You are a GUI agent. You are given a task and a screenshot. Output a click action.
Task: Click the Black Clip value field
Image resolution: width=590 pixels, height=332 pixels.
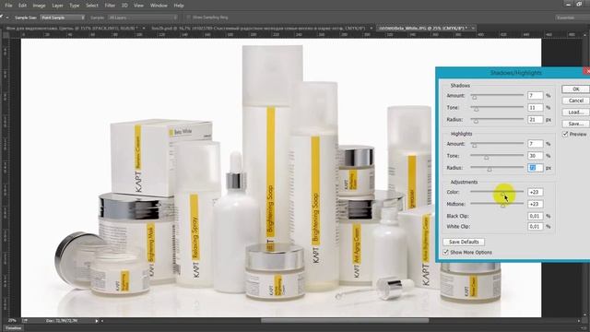click(x=535, y=216)
